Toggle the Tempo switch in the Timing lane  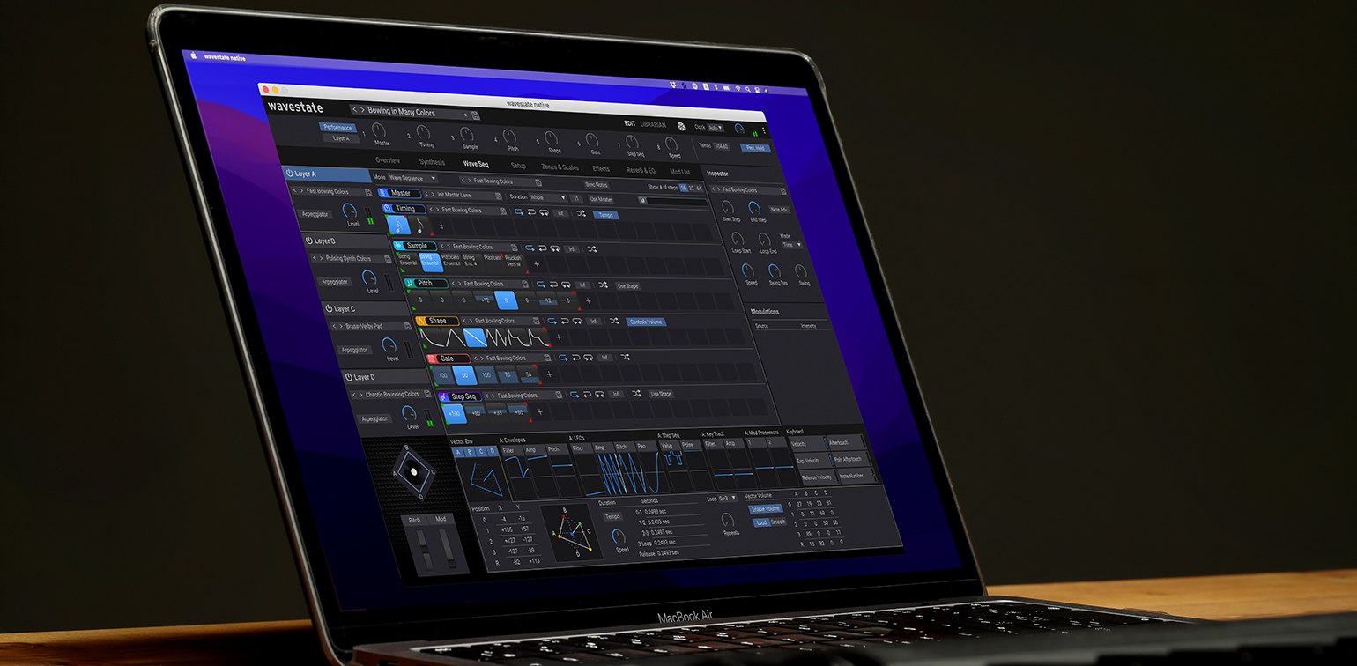coord(605,215)
